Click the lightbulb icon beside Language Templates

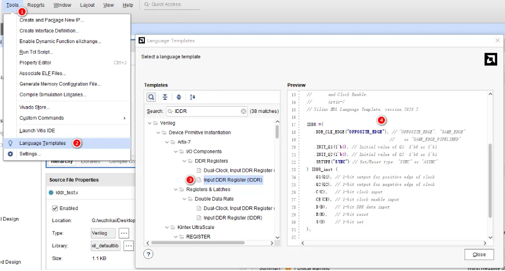(x=10, y=143)
